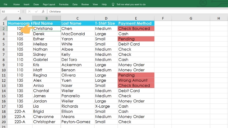
Task: Click the T-Shirt Size header cell
Action: (x=106, y=23)
